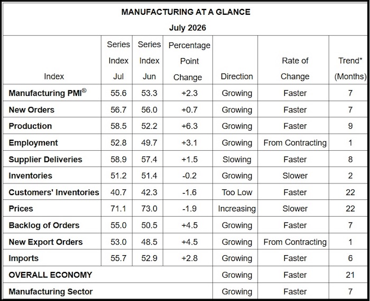Select New Export Orders From Contracting cell

coord(295,242)
